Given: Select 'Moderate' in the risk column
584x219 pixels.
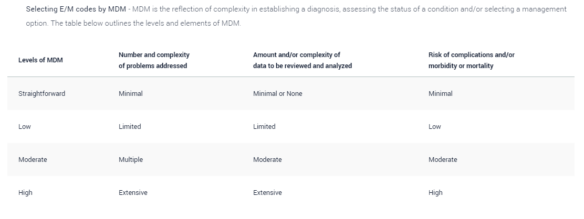Looking at the screenshot, I should tap(443, 160).
